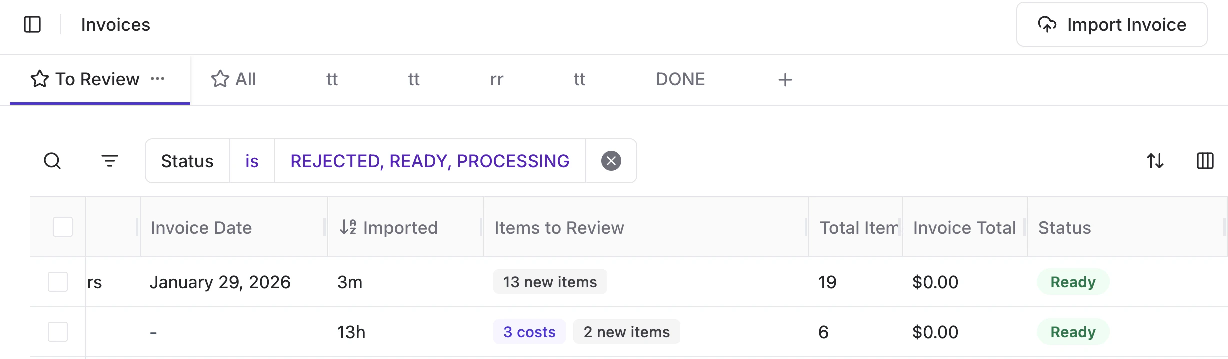Viewport: 1228px width, 359px height.
Task: Click the Status column header
Action: tap(1127, 227)
